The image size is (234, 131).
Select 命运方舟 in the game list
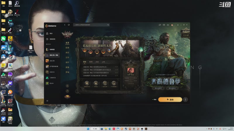pos(52,72)
